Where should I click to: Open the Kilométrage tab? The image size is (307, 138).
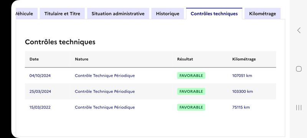(262, 14)
